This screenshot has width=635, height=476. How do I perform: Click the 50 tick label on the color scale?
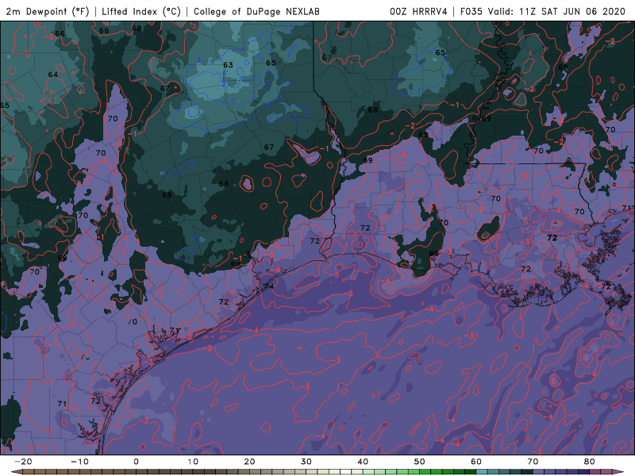coord(420,462)
